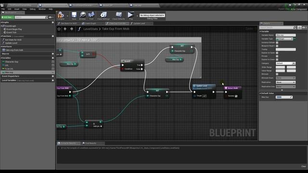This screenshot has width=308, height=173.
Task: Open the view options eye dropdown in My Blueprint
Action: click(51, 17)
